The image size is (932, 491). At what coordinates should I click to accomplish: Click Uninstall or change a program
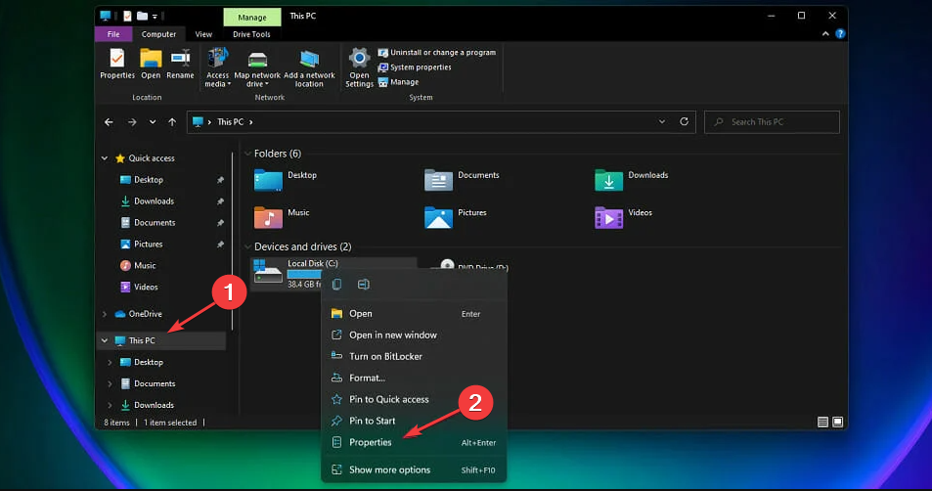pyautogui.click(x=436, y=52)
